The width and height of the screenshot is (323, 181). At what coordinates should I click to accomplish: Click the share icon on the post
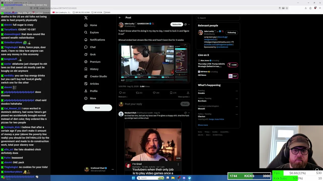click(x=188, y=93)
